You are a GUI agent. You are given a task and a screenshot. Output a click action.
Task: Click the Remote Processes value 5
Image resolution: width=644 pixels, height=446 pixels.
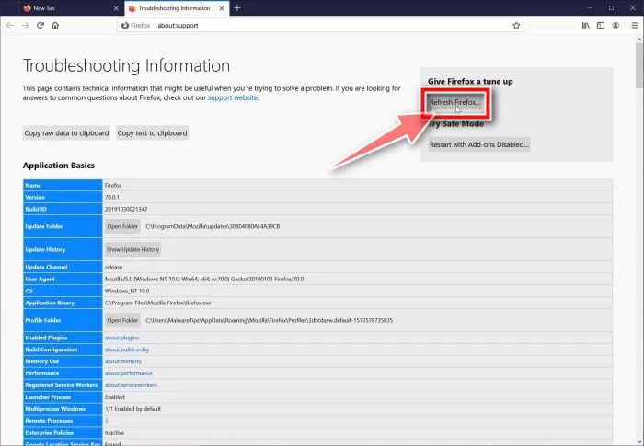(x=107, y=421)
